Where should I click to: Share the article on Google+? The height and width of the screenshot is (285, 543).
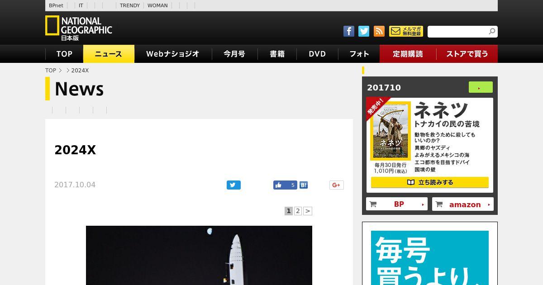[336, 185]
